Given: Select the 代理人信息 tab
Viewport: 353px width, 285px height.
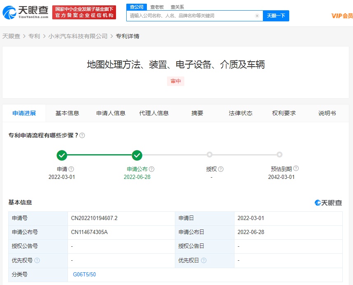Looking at the screenshot, I should click(154, 113).
